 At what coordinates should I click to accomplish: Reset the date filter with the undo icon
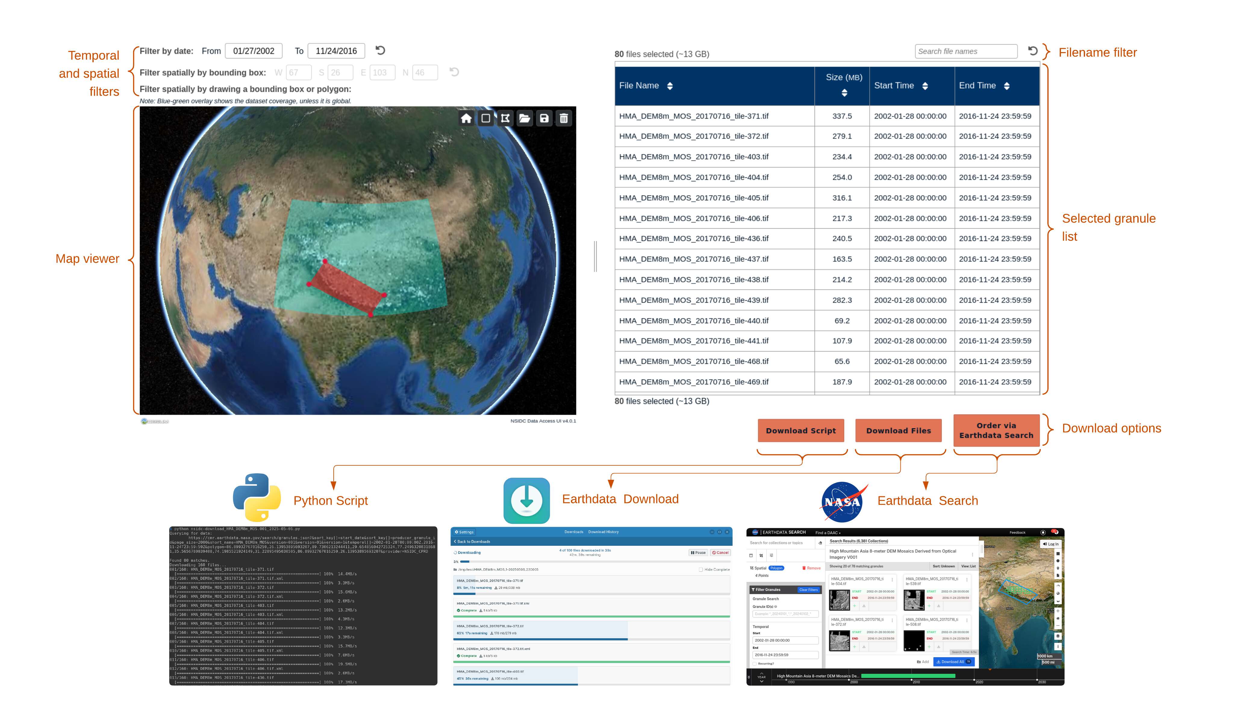(380, 50)
